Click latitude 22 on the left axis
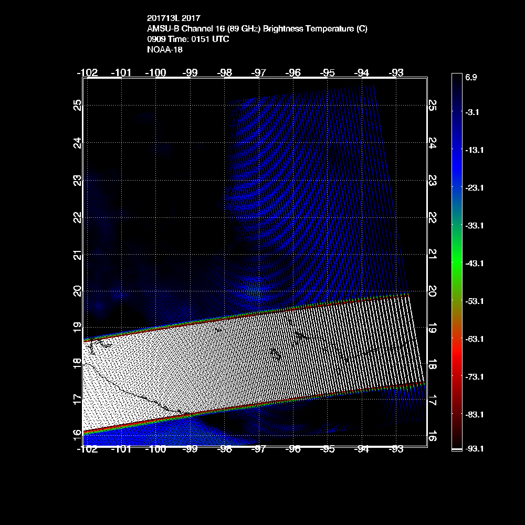The width and height of the screenshot is (525, 525). tap(78, 217)
